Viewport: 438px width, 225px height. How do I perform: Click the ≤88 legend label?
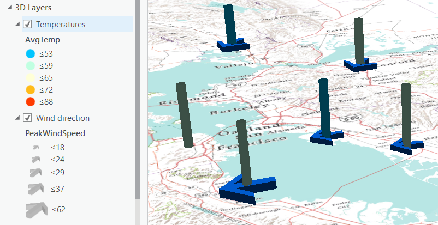(46, 102)
